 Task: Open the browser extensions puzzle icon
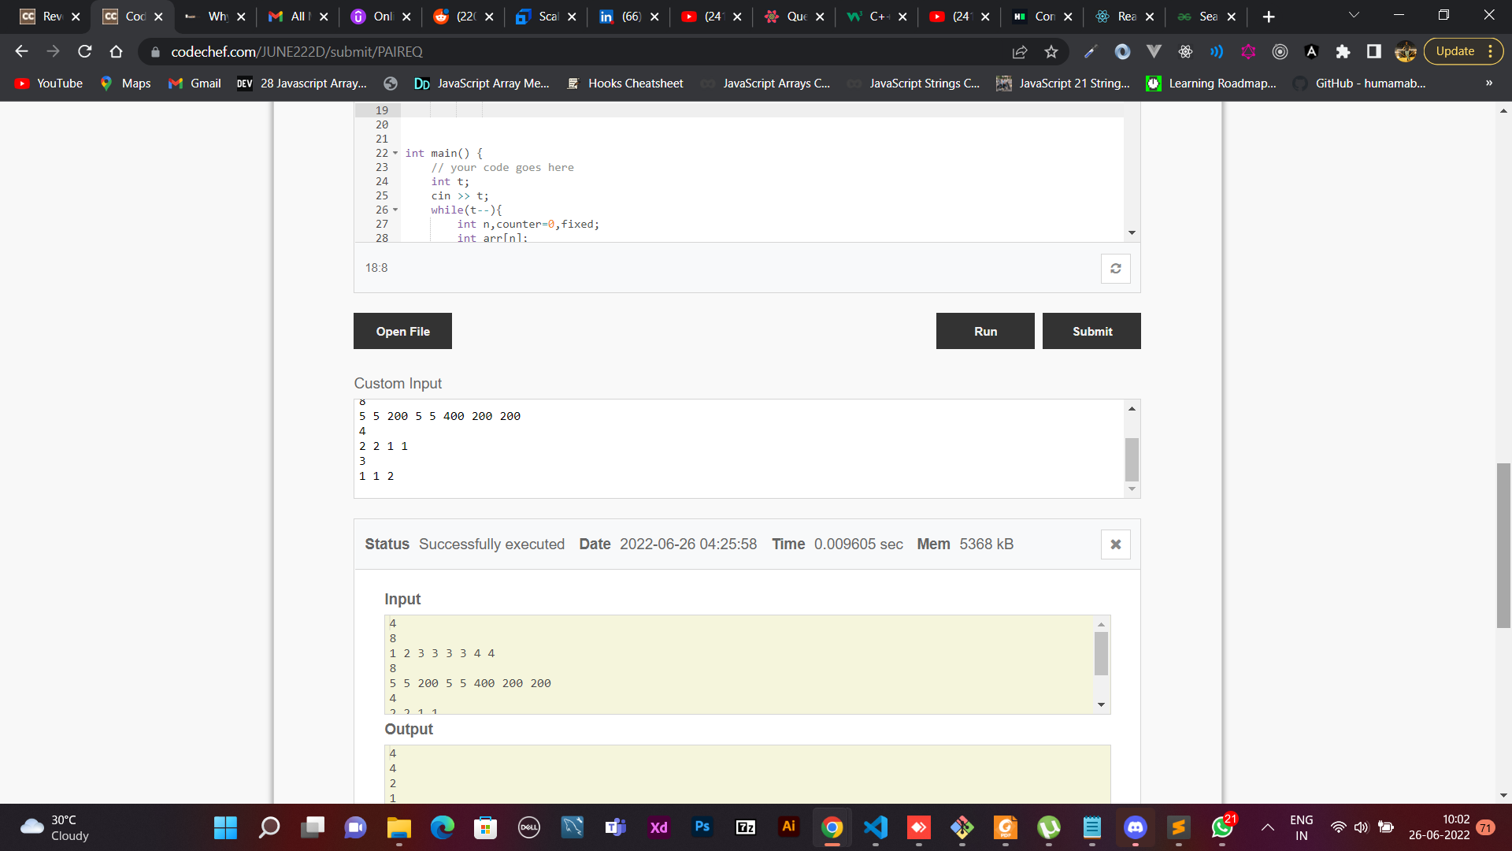click(x=1343, y=52)
